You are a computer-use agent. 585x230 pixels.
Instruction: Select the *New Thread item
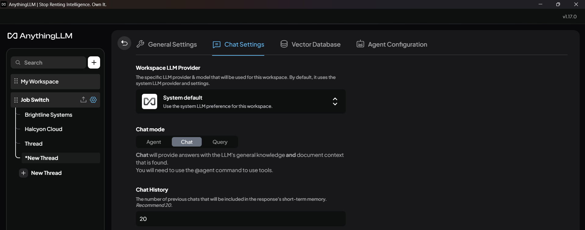[x=61, y=158]
